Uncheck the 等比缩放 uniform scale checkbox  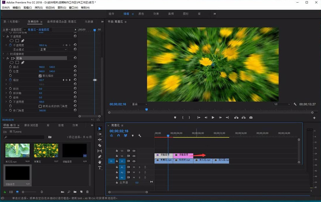pyautogui.click(x=40, y=76)
